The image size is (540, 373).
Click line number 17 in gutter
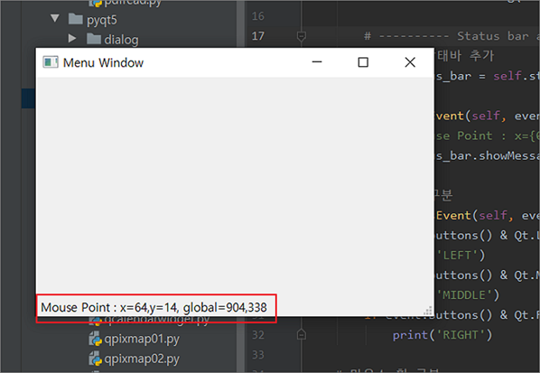258,36
